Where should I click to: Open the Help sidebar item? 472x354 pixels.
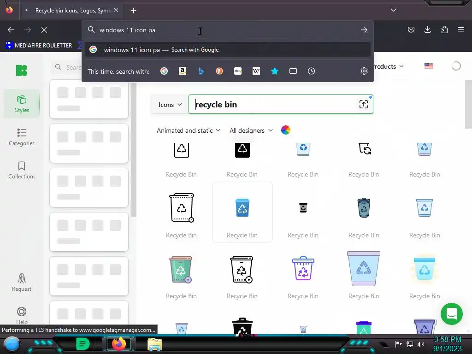click(22, 315)
